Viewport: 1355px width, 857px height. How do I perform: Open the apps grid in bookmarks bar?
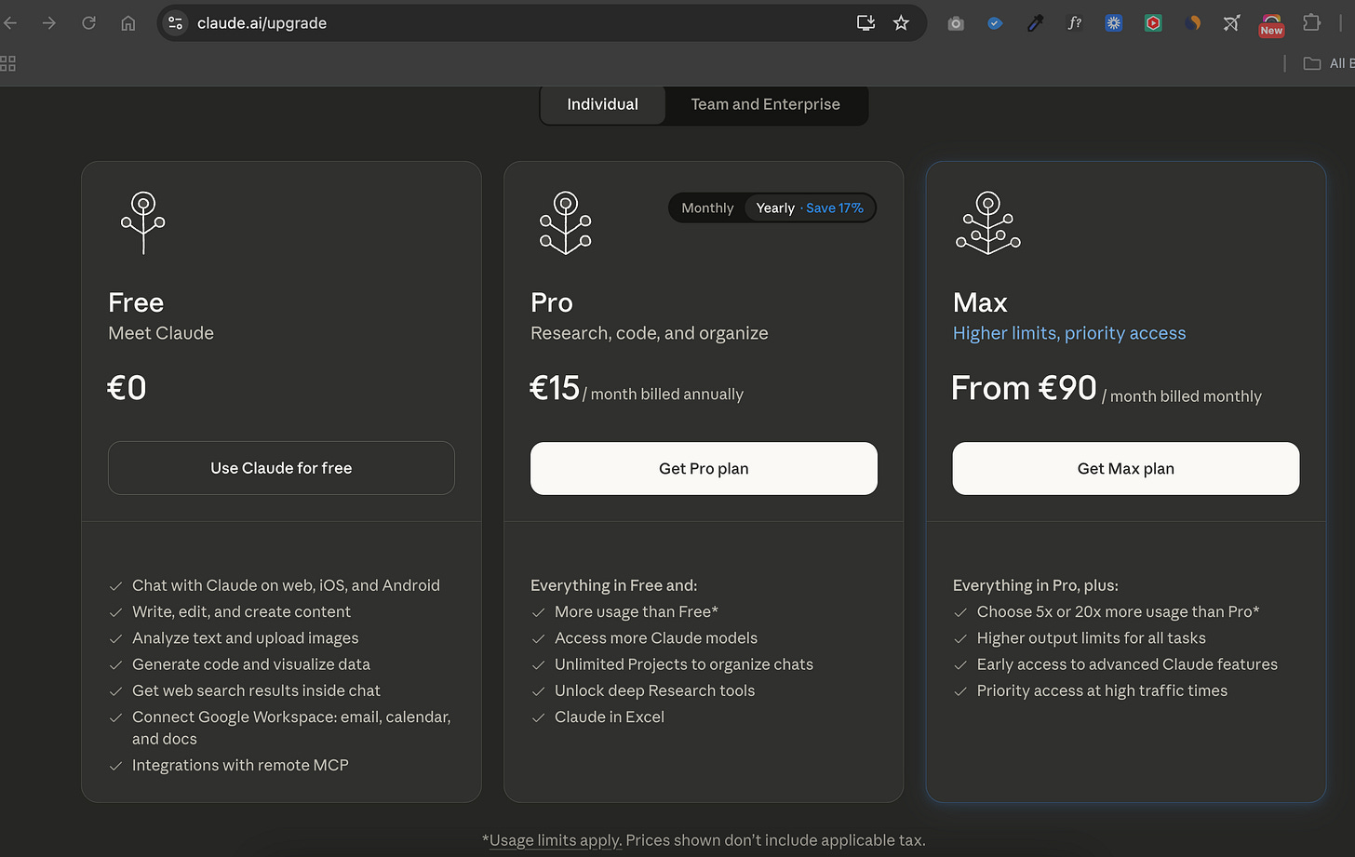[x=8, y=63]
